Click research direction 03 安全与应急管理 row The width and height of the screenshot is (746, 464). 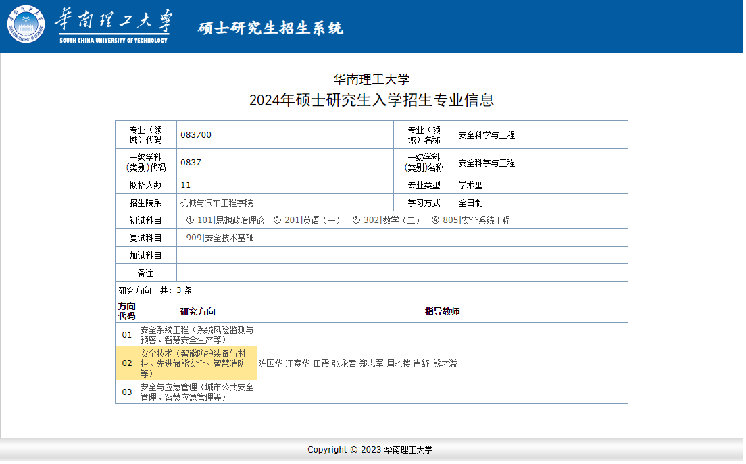pos(197,392)
